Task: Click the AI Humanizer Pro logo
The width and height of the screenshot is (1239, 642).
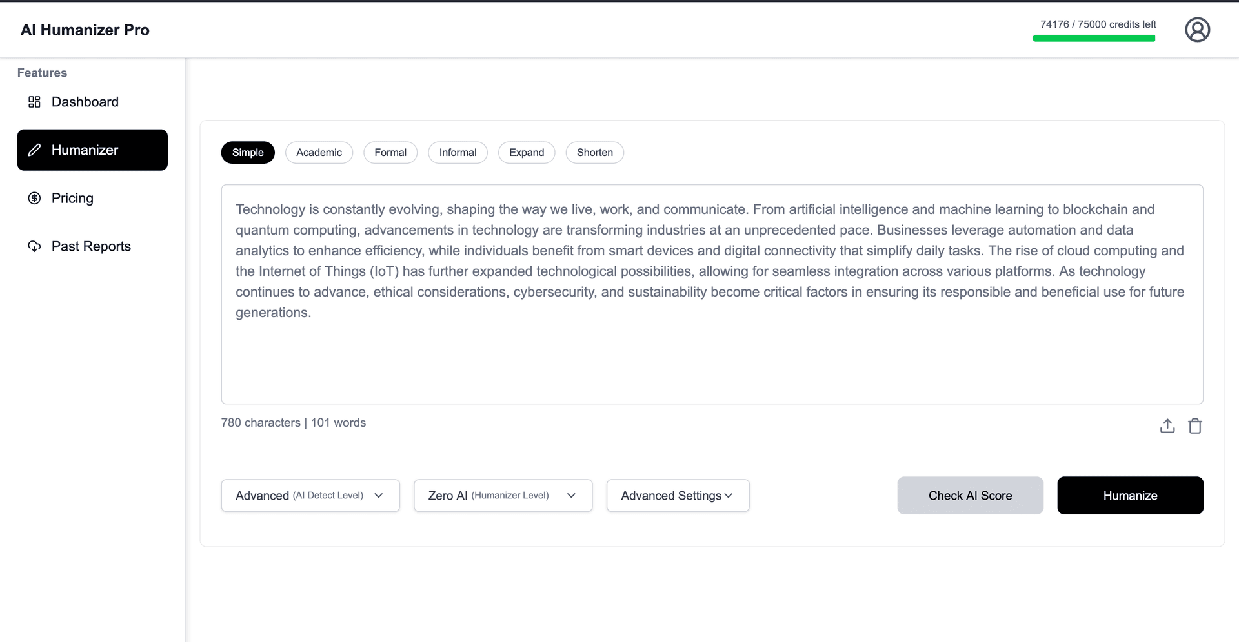Action: click(85, 29)
